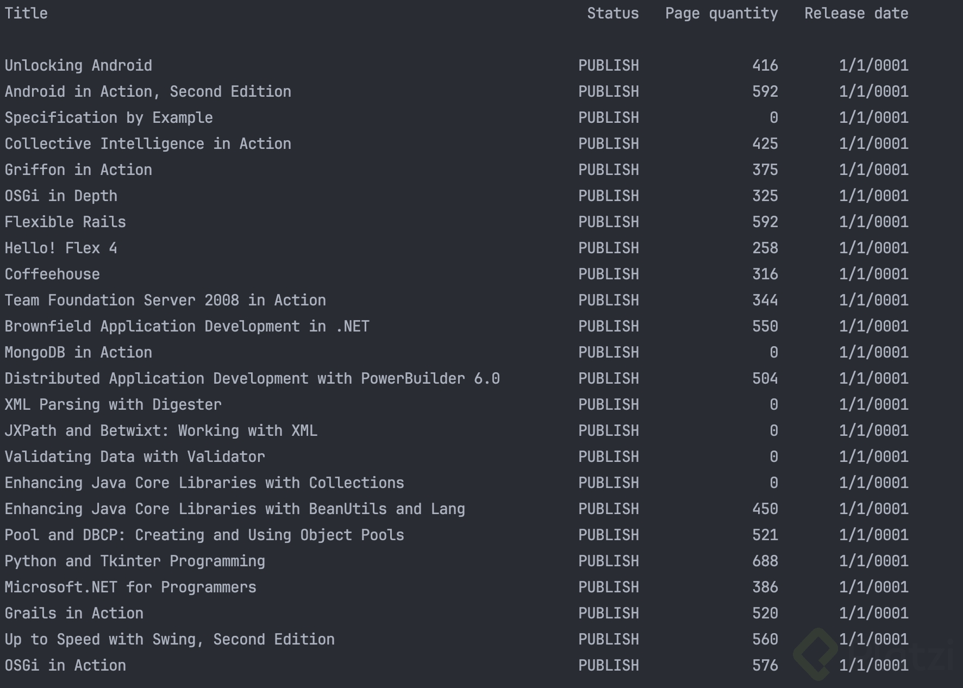Image resolution: width=963 pixels, height=688 pixels.
Task: Select Python and Tkinter Programming title
Action: pyautogui.click(x=135, y=561)
